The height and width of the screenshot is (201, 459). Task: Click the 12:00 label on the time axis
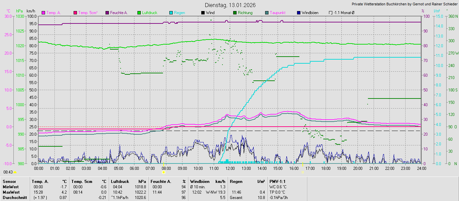[230, 168]
